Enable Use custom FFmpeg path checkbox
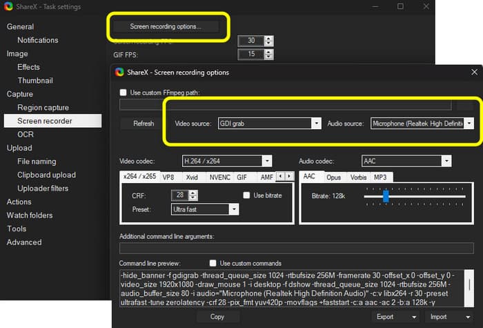This screenshot has height=328, width=483. pos(124,92)
